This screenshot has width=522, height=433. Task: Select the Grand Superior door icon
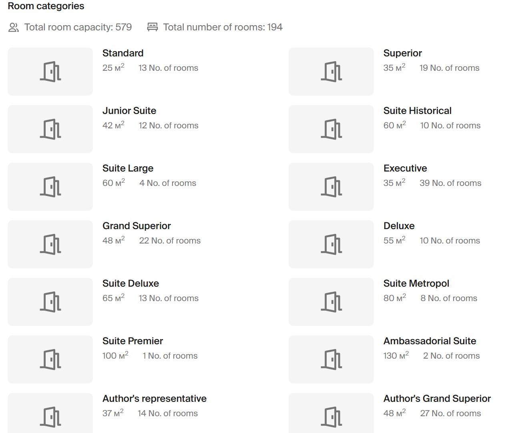click(x=50, y=244)
